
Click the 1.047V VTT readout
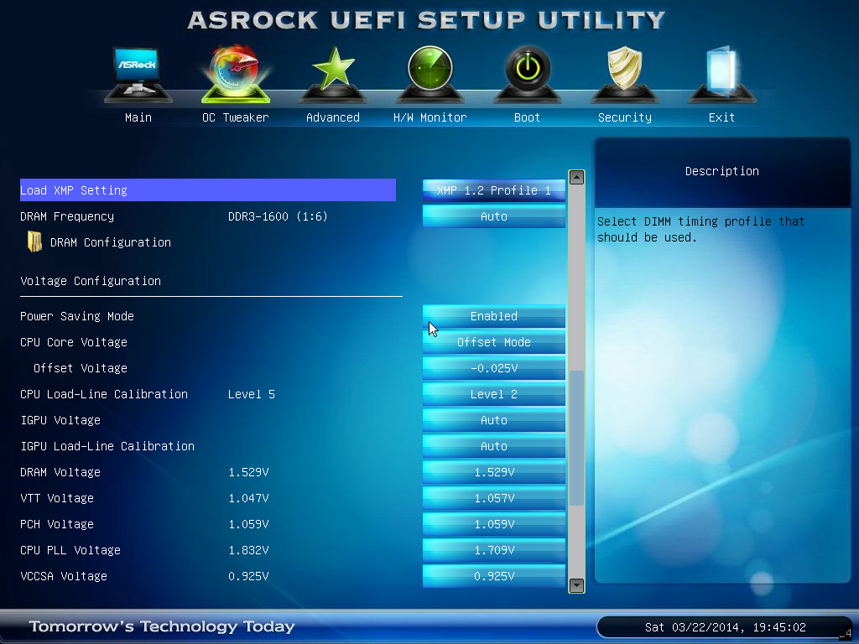pyautogui.click(x=248, y=498)
